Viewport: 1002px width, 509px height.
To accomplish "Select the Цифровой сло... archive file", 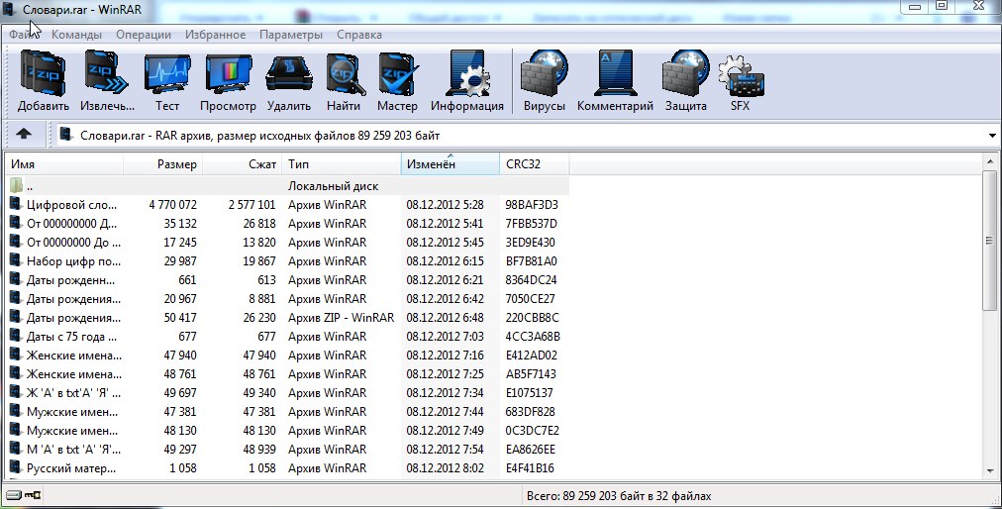I will (71, 205).
